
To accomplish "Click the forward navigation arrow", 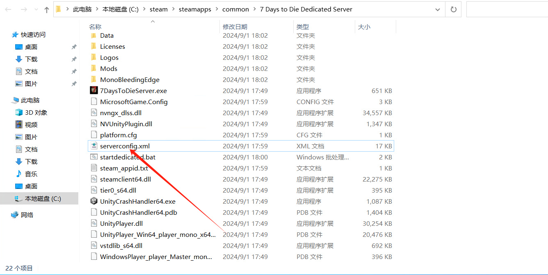I will pyautogui.click(x=23, y=9).
